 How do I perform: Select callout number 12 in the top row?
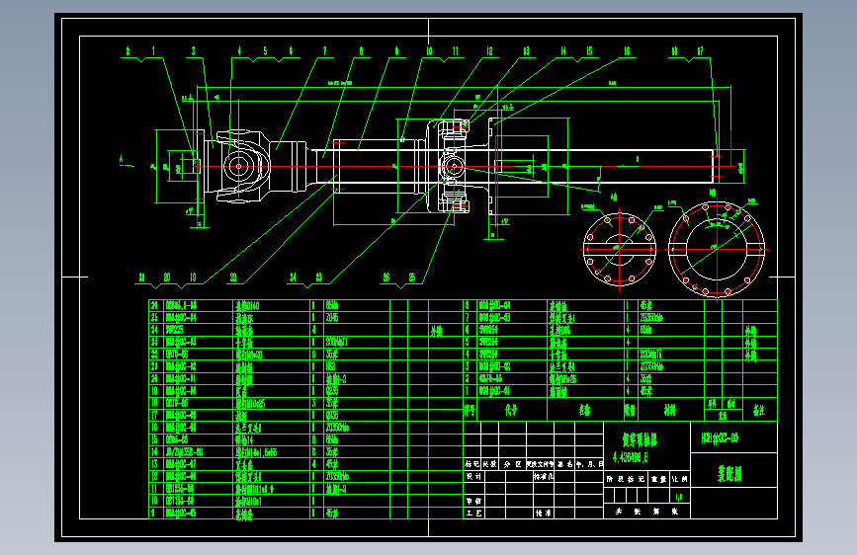click(489, 51)
